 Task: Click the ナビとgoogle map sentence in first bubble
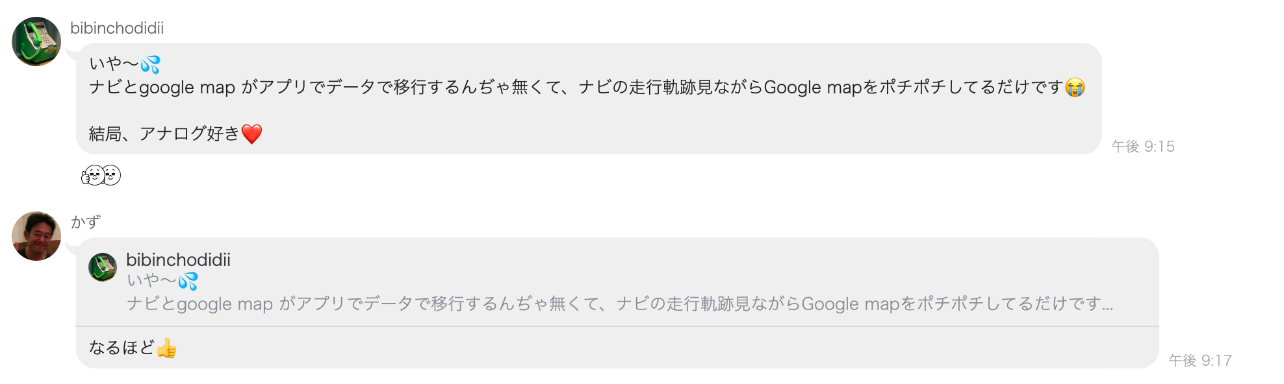(576, 87)
